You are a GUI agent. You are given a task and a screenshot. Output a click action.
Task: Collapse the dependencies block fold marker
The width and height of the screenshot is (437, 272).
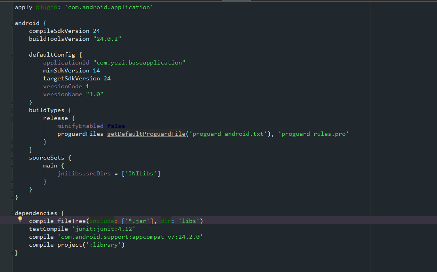click(13, 213)
